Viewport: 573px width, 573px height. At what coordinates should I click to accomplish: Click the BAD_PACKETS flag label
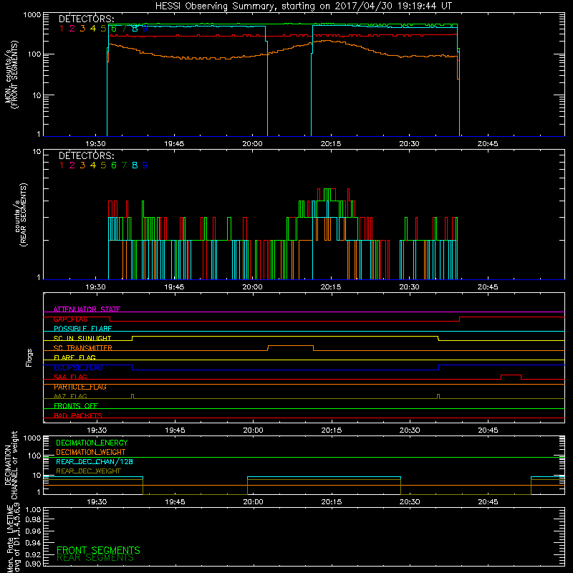point(78,415)
